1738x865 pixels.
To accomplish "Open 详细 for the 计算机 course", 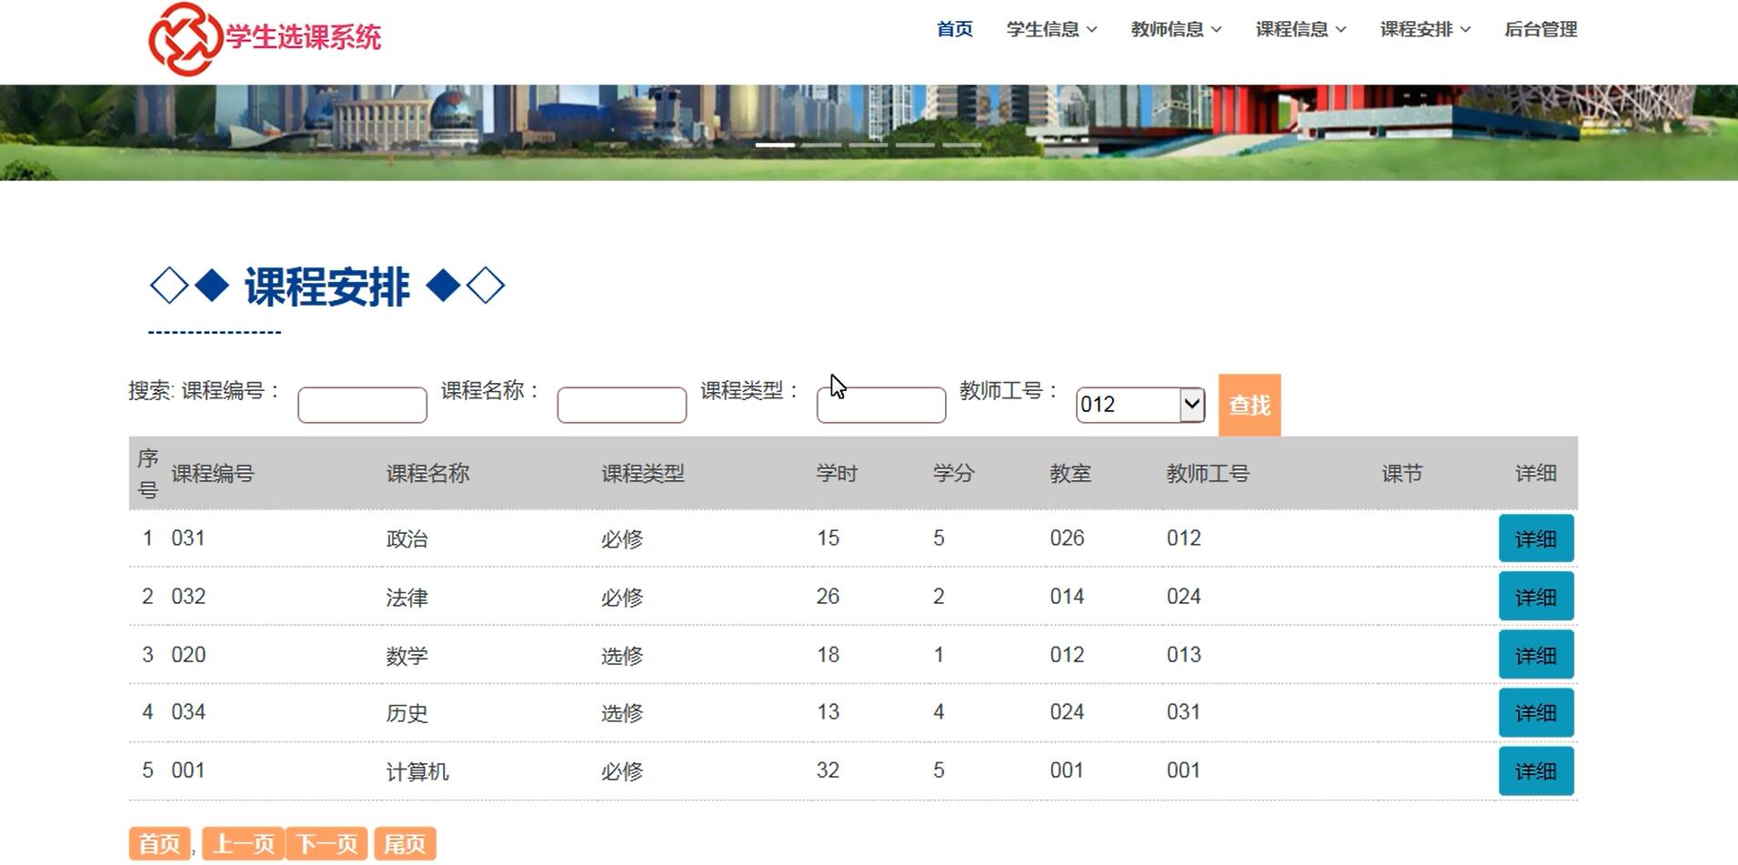I will pyautogui.click(x=1536, y=771).
